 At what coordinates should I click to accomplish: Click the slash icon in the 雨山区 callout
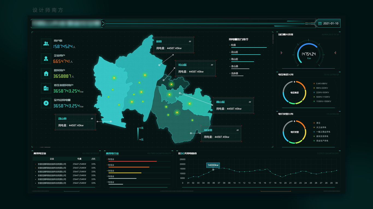(250, 102)
